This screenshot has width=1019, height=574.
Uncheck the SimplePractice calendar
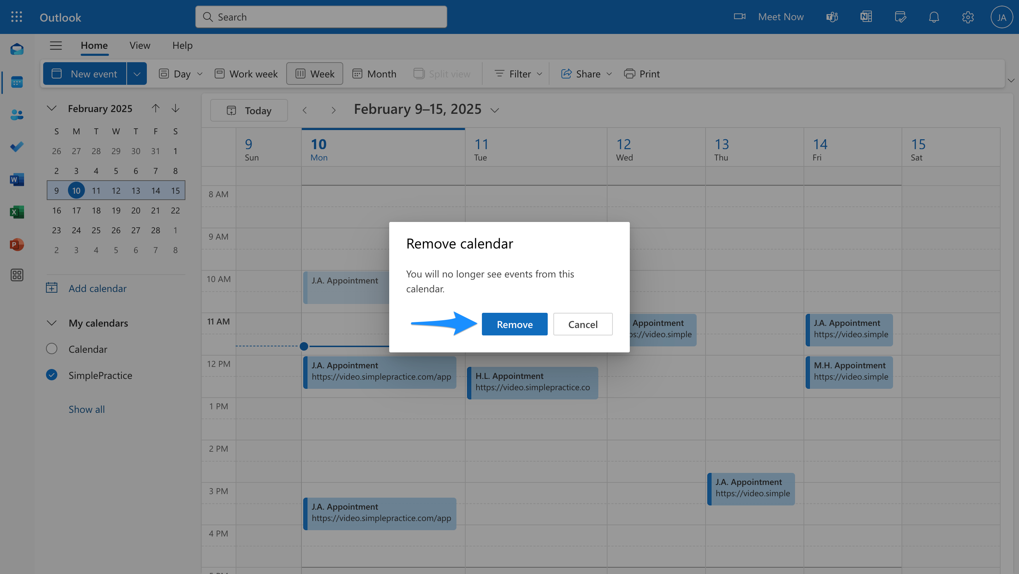pyautogui.click(x=52, y=375)
